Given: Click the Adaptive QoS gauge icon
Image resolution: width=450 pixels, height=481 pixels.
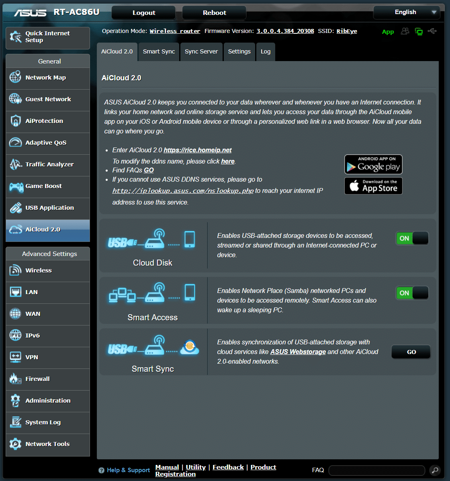Looking at the screenshot, I should pos(15,142).
